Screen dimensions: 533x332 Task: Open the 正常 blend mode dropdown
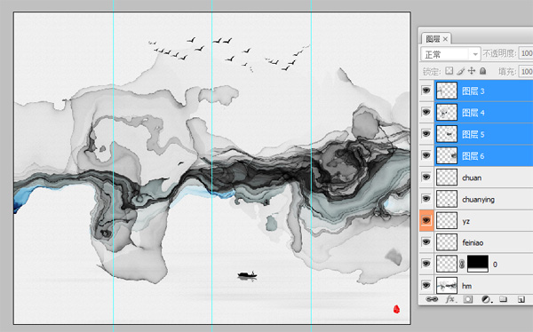pyautogui.click(x=450, y=54)
